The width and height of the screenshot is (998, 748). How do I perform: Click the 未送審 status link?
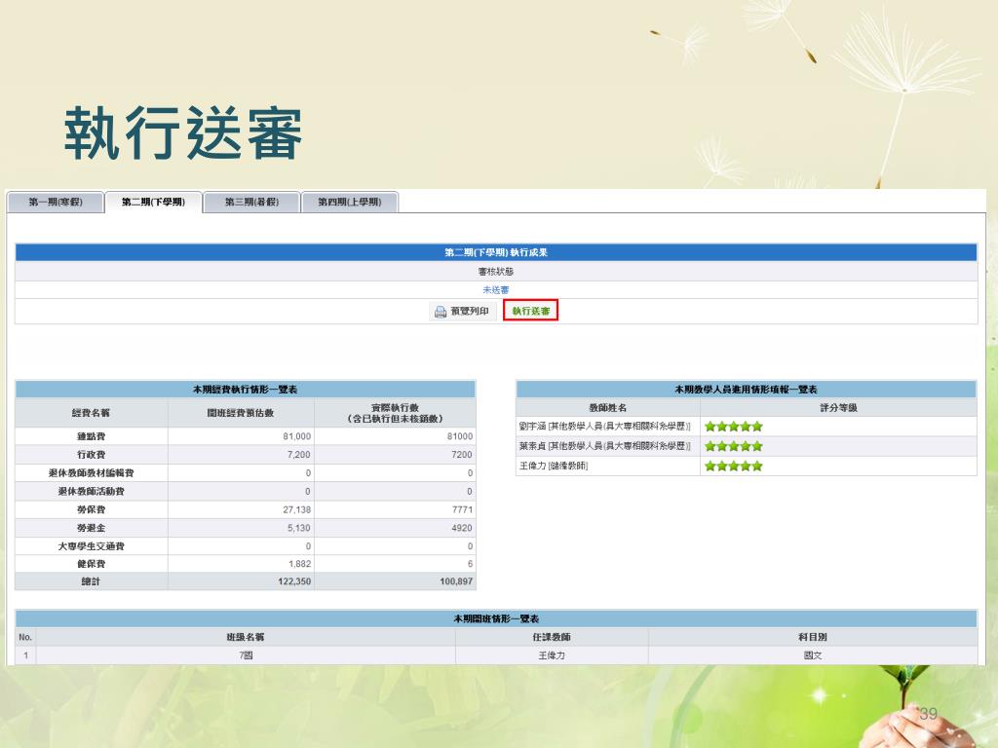pos(495,290)
